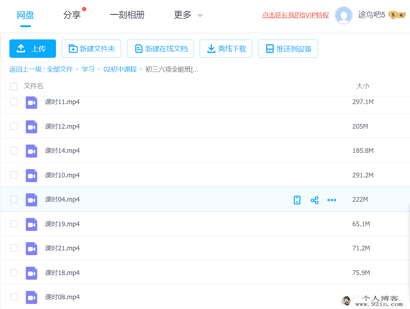
Task: Click the video icon for 课时19.mp4
Action: [31, 224]
